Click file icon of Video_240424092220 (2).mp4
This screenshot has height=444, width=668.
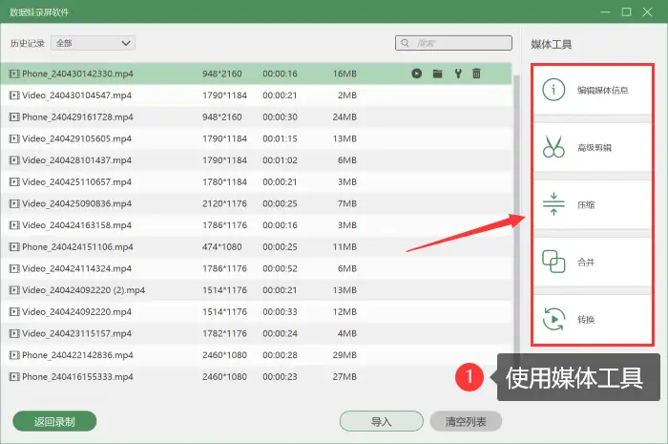tap(14, 290)
